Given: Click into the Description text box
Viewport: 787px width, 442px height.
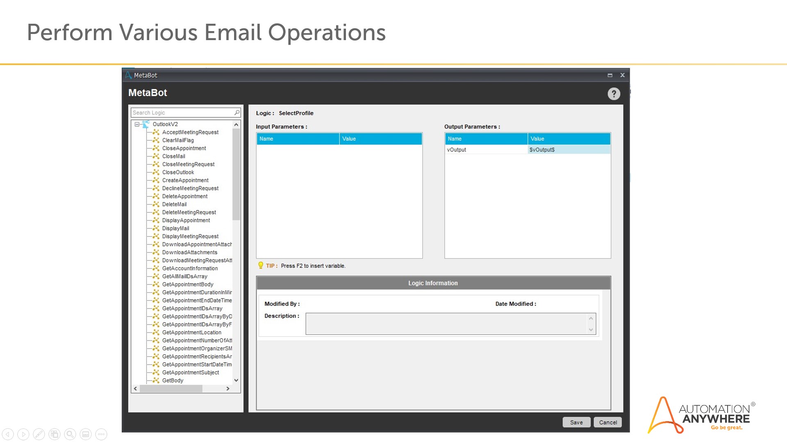Looking at the screenshot, I should (x=446, y=324).
